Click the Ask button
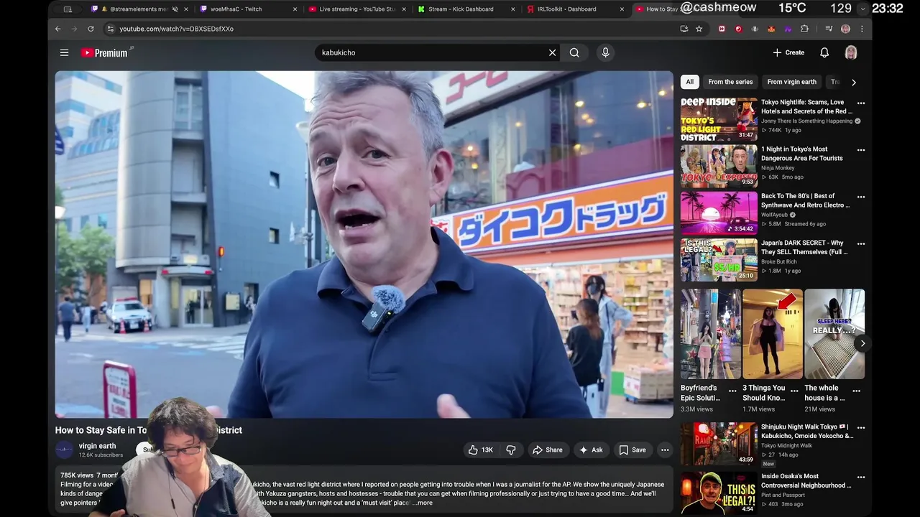This screenshot has width=920, height=517. pos(591,450)
